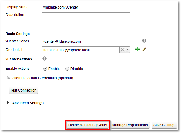181x133 pixels.
Task: Focus the Description text area
Action: 86,21
